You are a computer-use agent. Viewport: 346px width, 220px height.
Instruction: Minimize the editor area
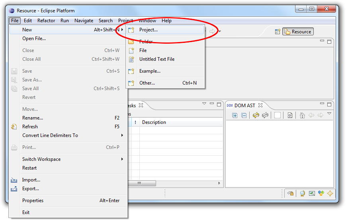coord(322,41)
